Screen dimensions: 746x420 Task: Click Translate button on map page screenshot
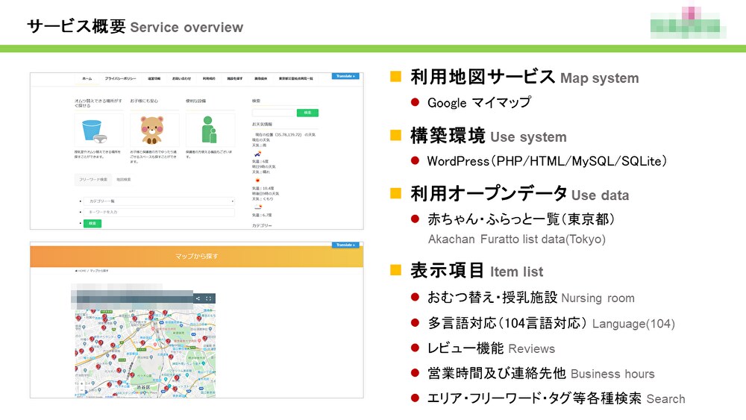(345, 245)
